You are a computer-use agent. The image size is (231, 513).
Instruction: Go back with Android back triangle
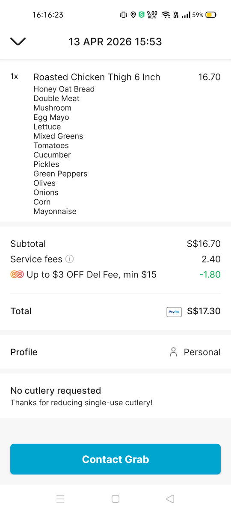pos(170,498)
